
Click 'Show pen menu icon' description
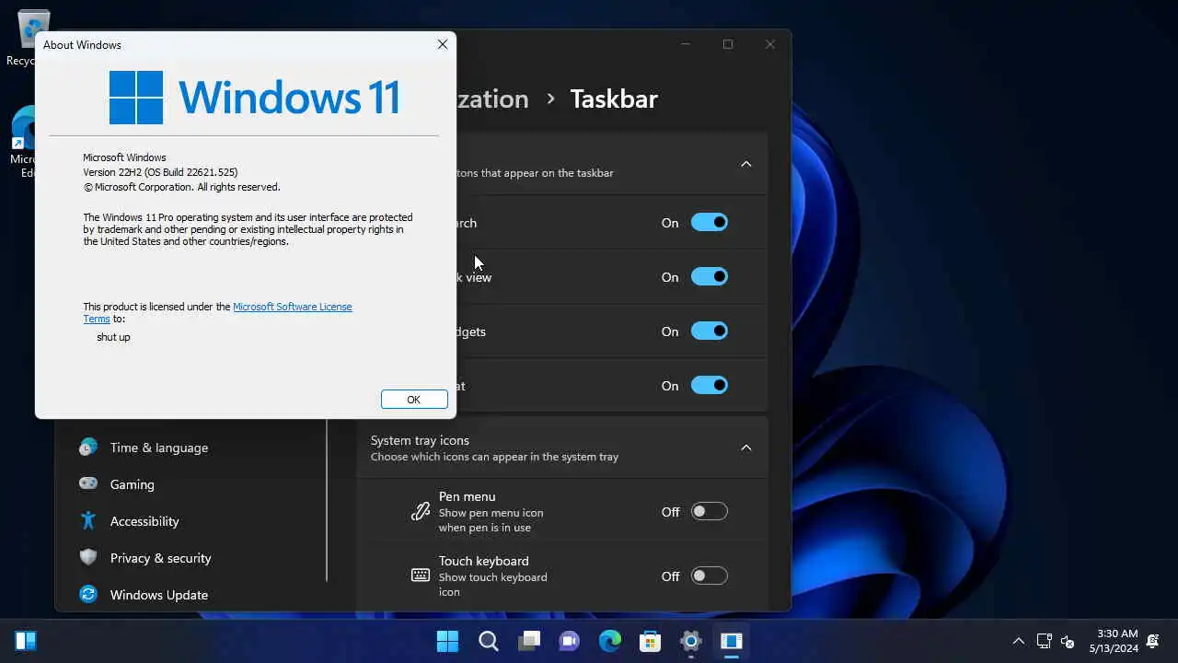click(x=491, y=520)
